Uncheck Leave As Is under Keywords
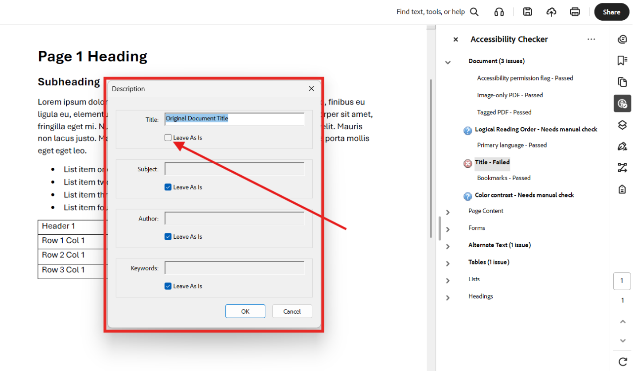633x371 pixels. (x=168, y=286)
